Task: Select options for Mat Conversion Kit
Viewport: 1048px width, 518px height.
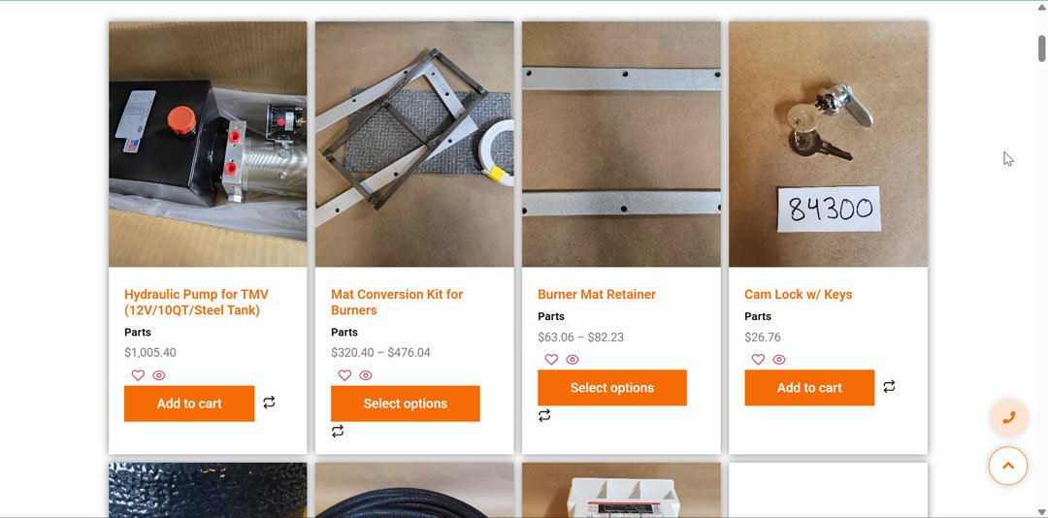Action: point(405,404)
